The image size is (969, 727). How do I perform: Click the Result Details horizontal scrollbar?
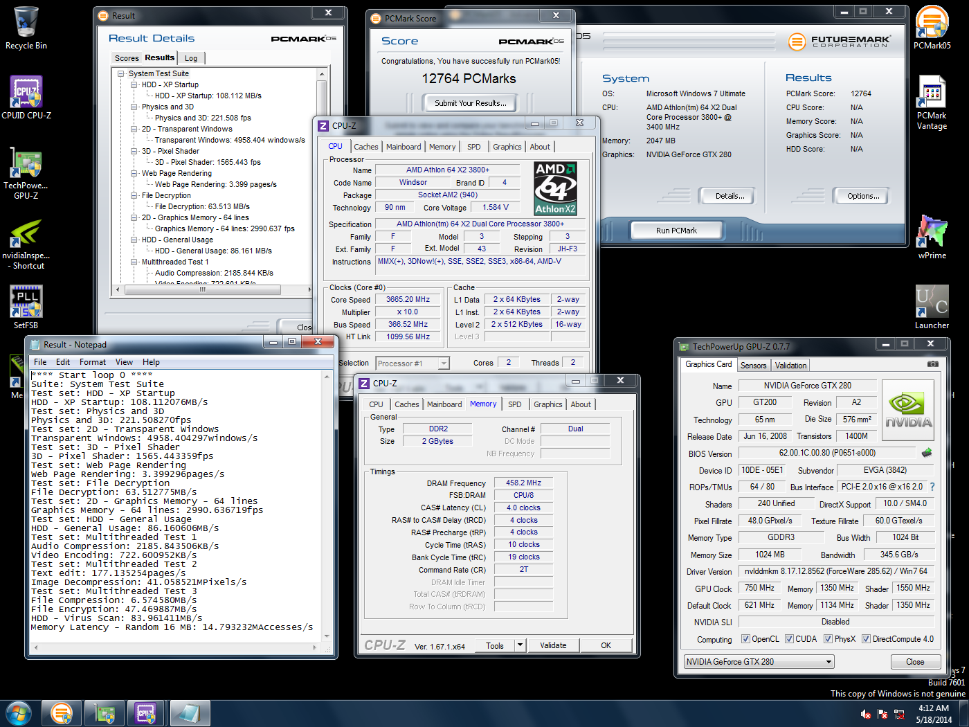pyautogui.click(x=214, y=289)
